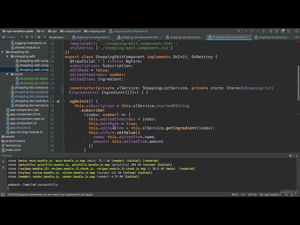This screenshot has width=300, height=225.
Task: Switch to shopping-list.reducers.ts tab
Action: point(184,37)
